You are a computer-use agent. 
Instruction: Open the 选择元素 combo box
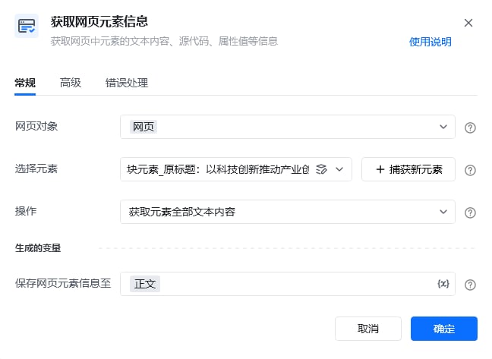[236, 169]
